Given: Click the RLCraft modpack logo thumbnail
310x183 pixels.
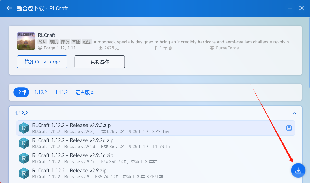Looking at the screenshot, I should point(26,41).
